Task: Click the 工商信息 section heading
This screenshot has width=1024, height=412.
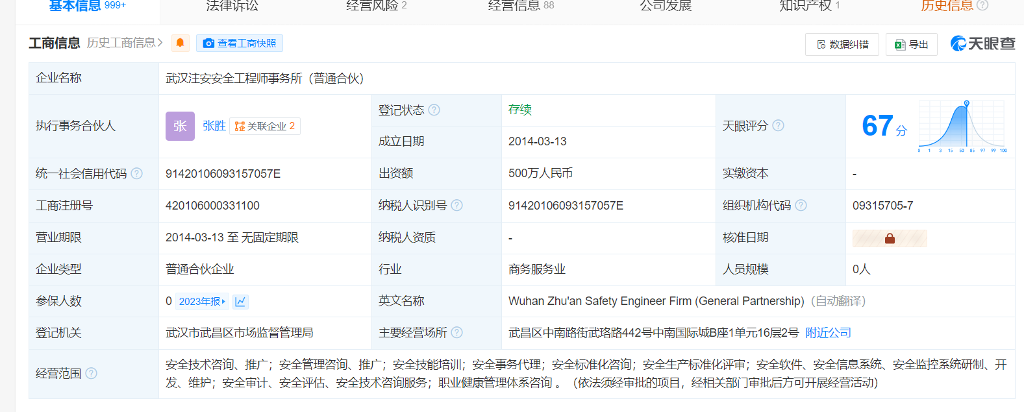Action: point(54,43)
